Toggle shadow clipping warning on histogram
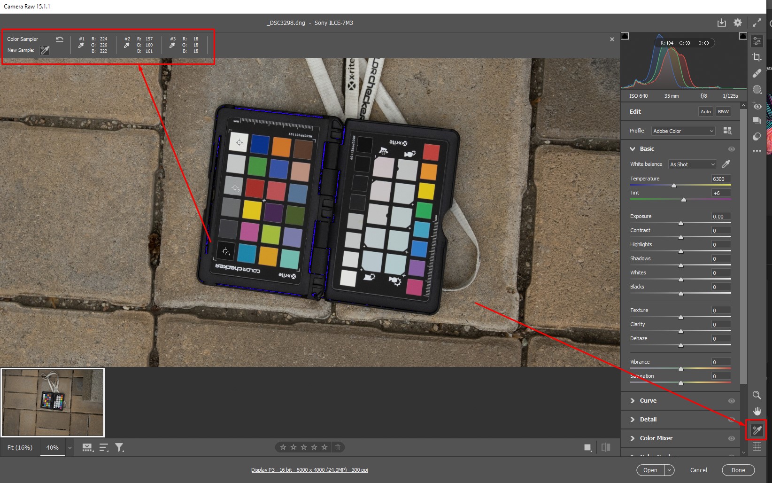The width and height of the screenshot is (772, 483). (625, 35)
